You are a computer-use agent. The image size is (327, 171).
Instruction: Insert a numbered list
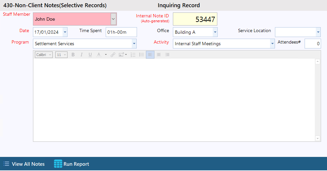click(x=133, y=55)
